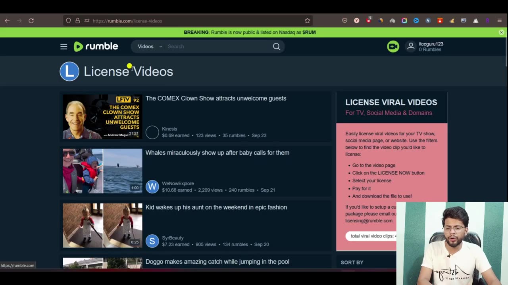Click the $RUM ticker in the banner
Screen dimensions: 508x285
[309, 32]
